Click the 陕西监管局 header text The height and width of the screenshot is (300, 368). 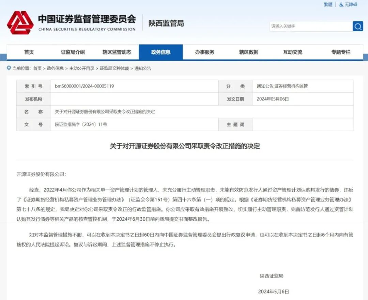pos(166,23)
